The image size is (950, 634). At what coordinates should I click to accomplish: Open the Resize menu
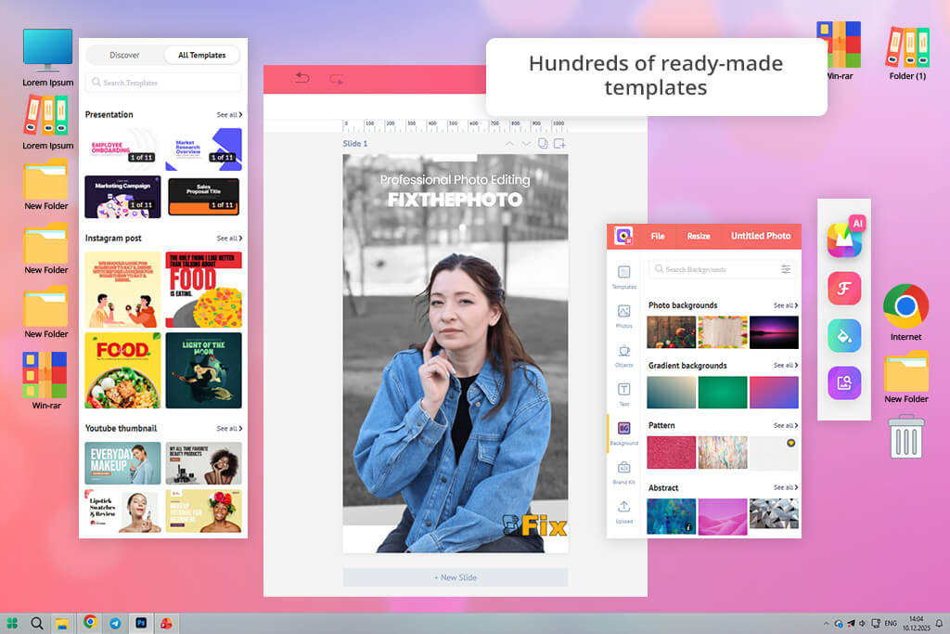(x=699, y=236)
